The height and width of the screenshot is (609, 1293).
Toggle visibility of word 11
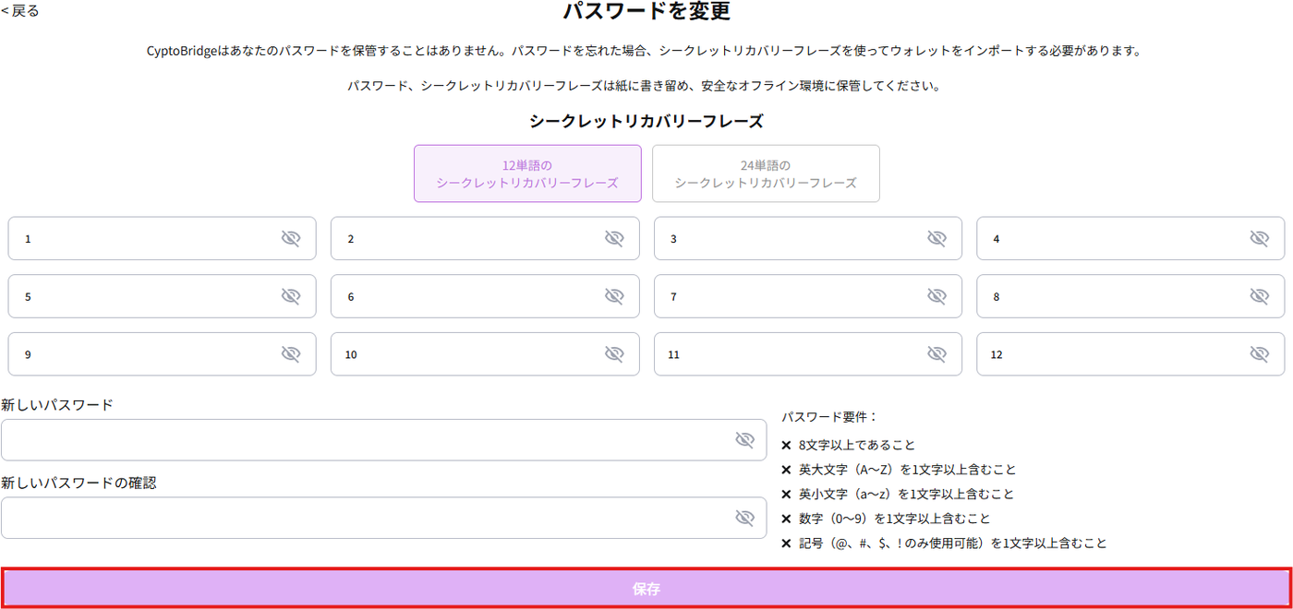[937, 354]
